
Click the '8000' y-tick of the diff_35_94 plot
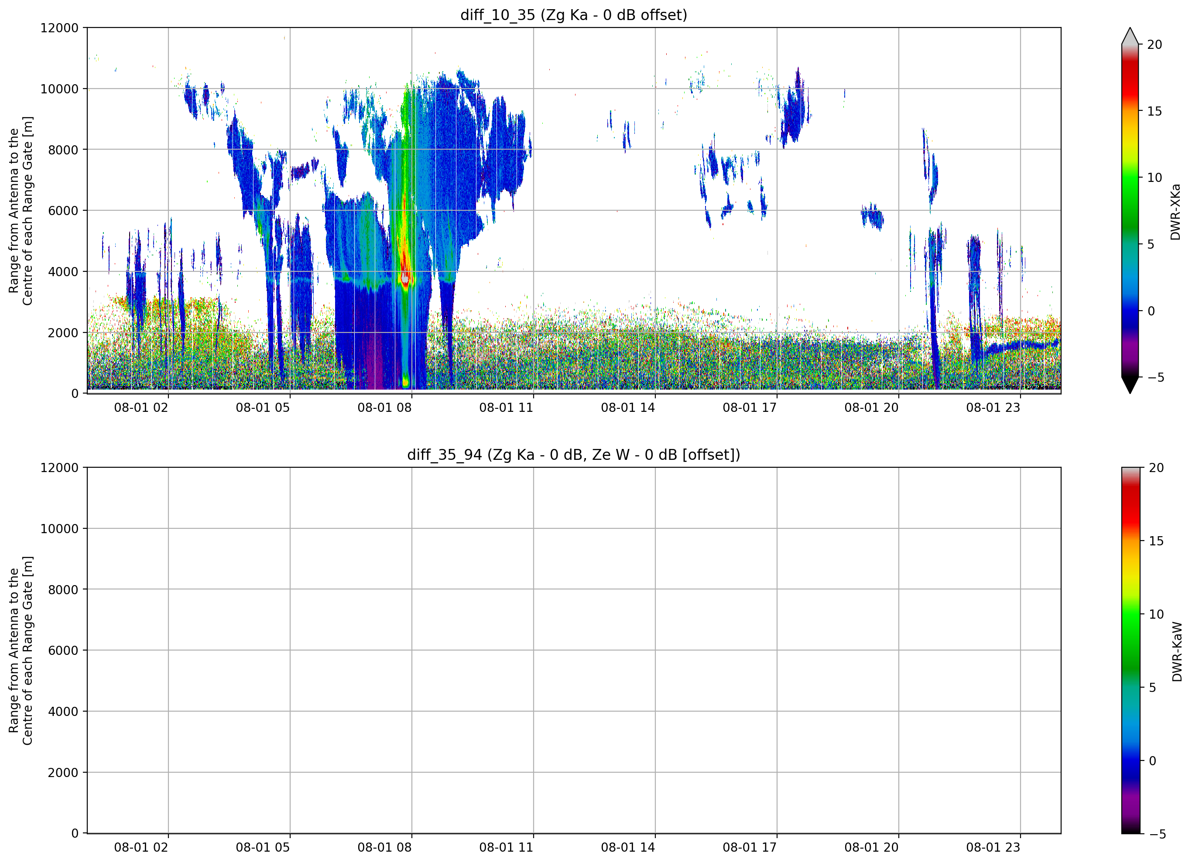[x=63, y=590]
